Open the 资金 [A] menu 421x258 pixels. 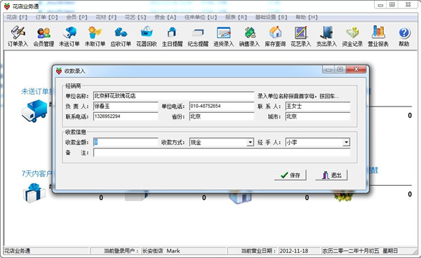pyautogui.click(x=165, y=18)
